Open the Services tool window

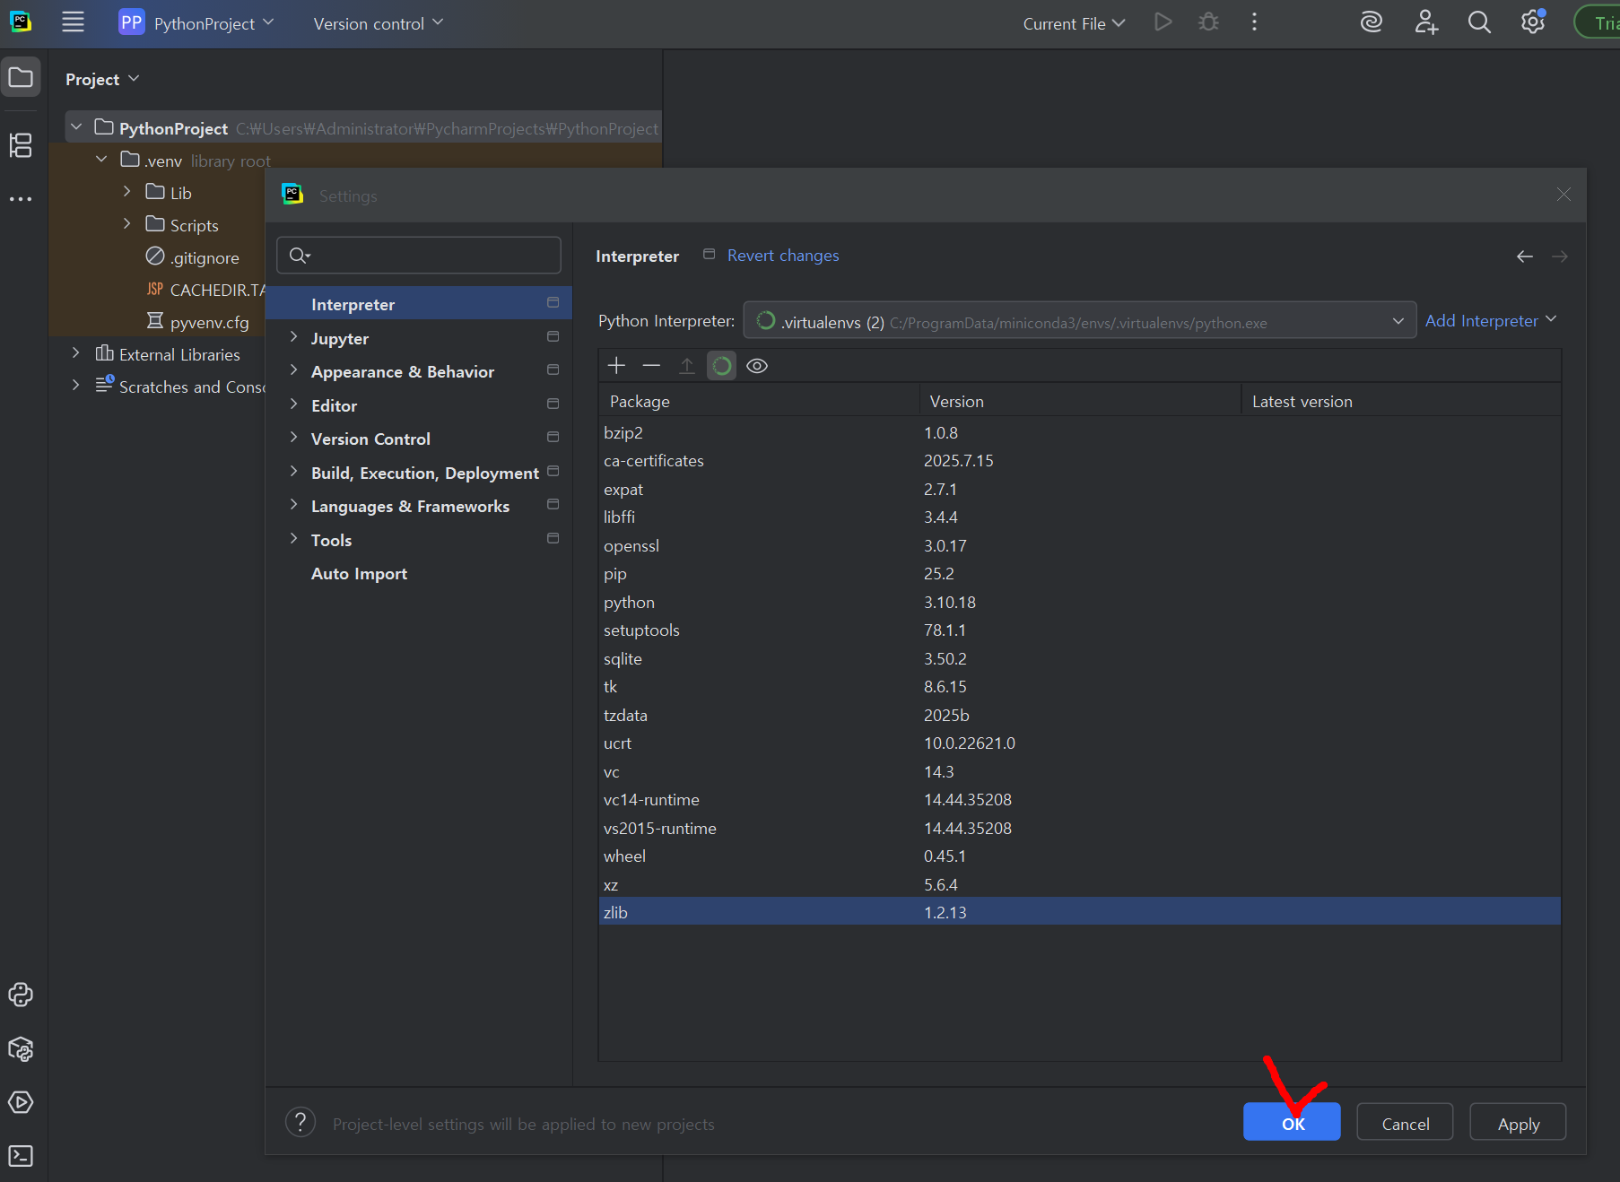[x=21, y=1102]
